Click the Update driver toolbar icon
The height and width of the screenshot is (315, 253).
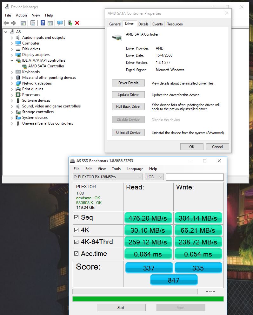70,23
